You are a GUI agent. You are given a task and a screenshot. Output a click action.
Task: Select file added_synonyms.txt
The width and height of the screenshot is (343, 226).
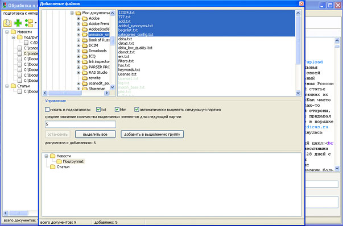pyautogui.click(x=135, y=26)
